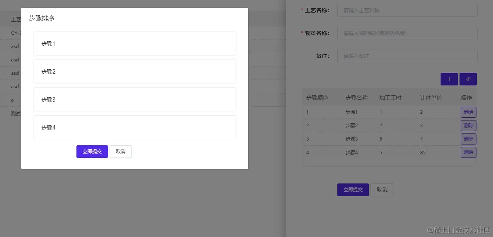Click the 工艺名称 input field

[x=407, y=10]
